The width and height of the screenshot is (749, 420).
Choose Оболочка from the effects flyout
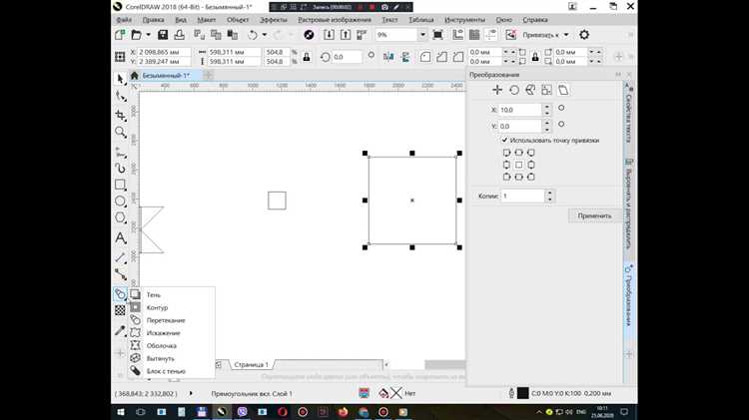pyautogui.click(x=171, y=345)
